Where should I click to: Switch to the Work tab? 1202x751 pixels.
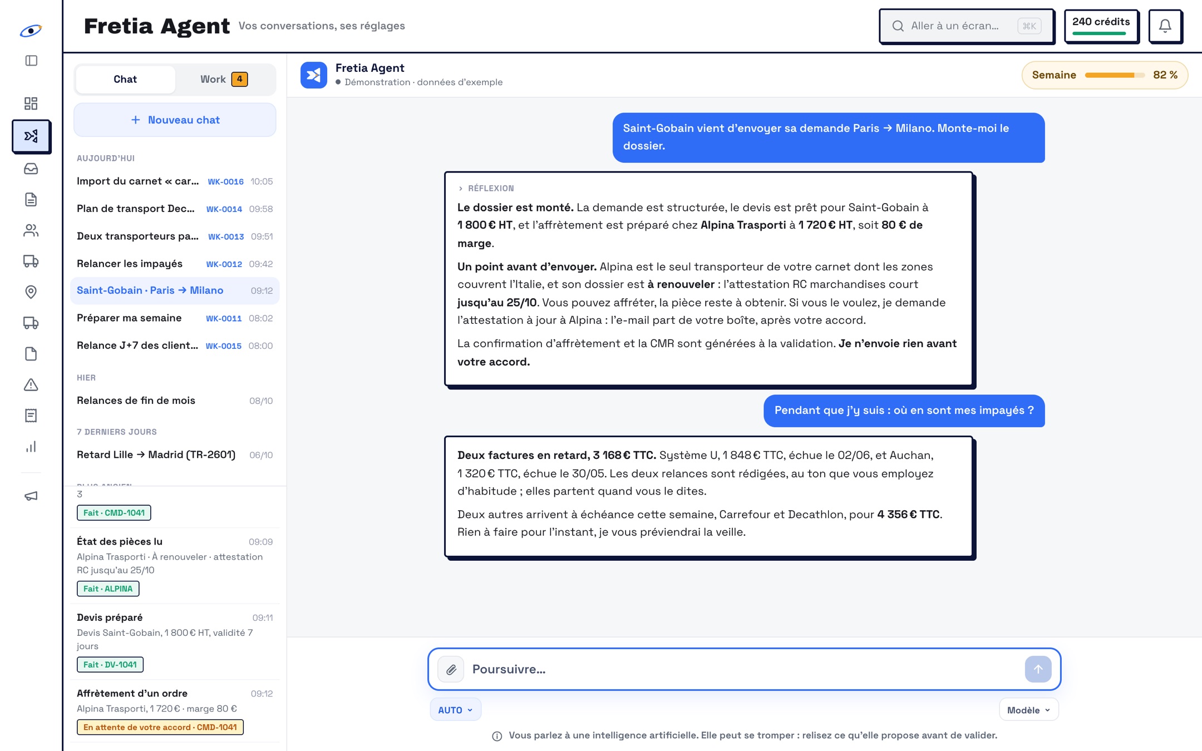[224, 79]
